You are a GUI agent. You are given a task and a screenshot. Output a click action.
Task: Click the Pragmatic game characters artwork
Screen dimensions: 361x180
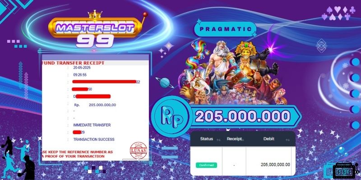(x=232, y=72)
